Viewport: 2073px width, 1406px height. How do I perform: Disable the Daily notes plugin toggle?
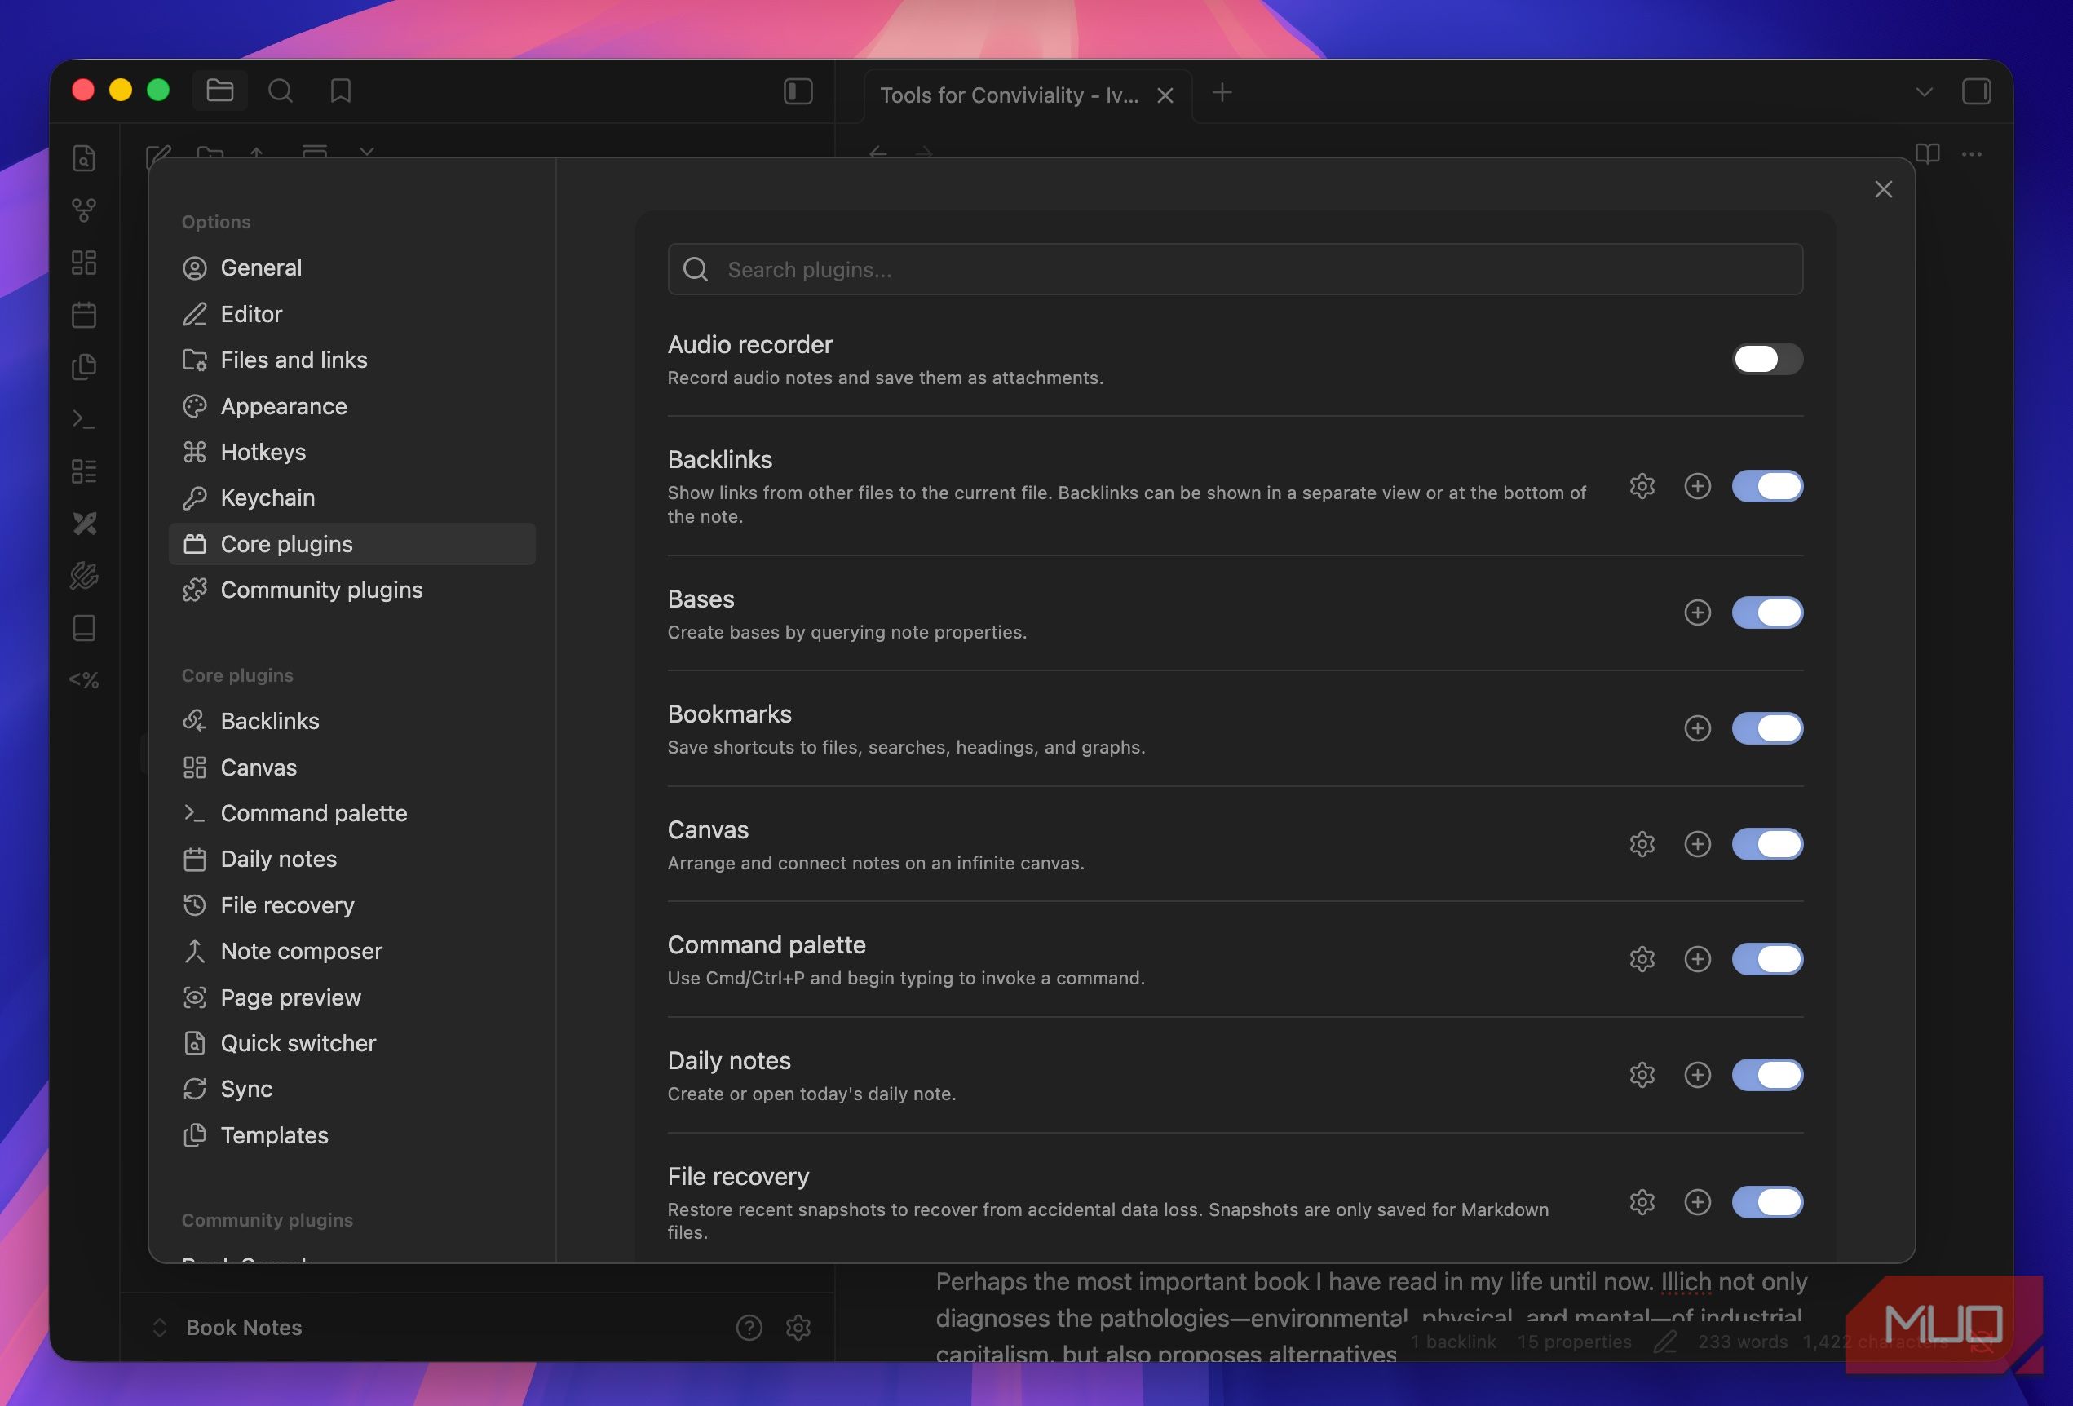pyautogui.click(x=1767, y=1075)
